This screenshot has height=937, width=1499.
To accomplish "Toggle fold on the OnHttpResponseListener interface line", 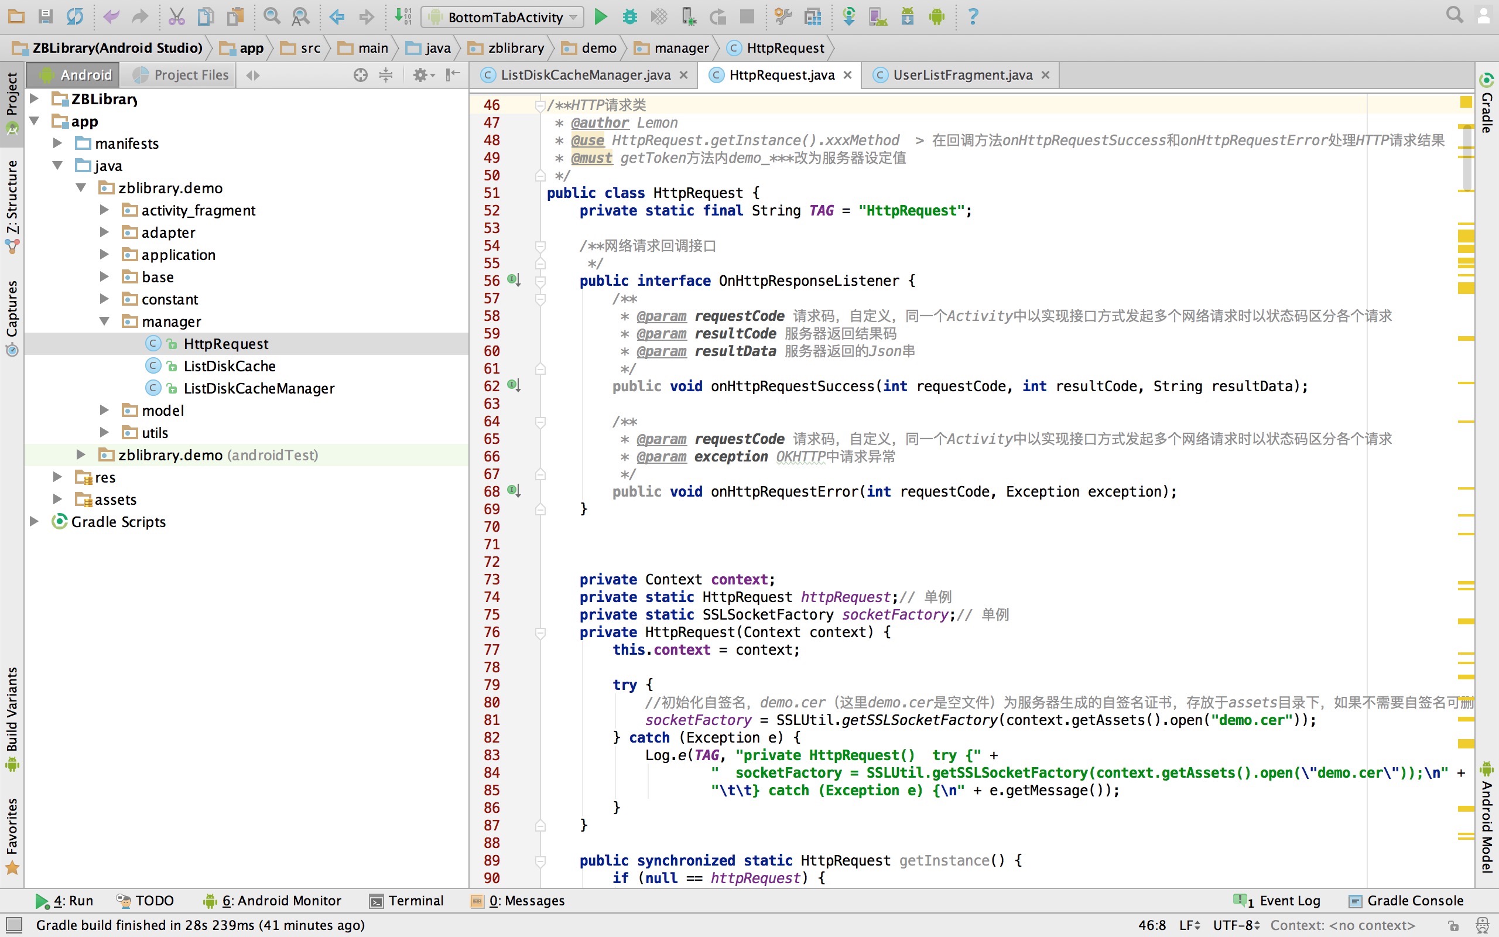I will 540,281.
